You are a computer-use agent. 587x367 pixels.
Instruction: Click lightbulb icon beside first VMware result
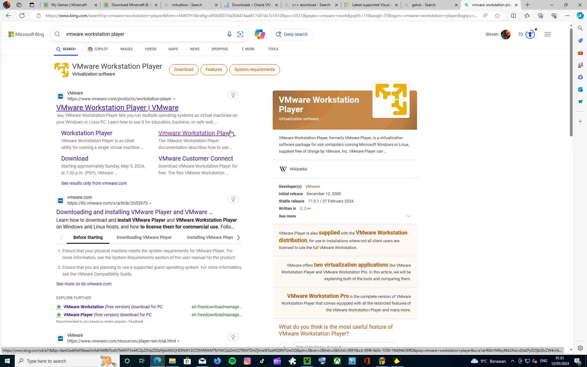click(x=233, y=95)
